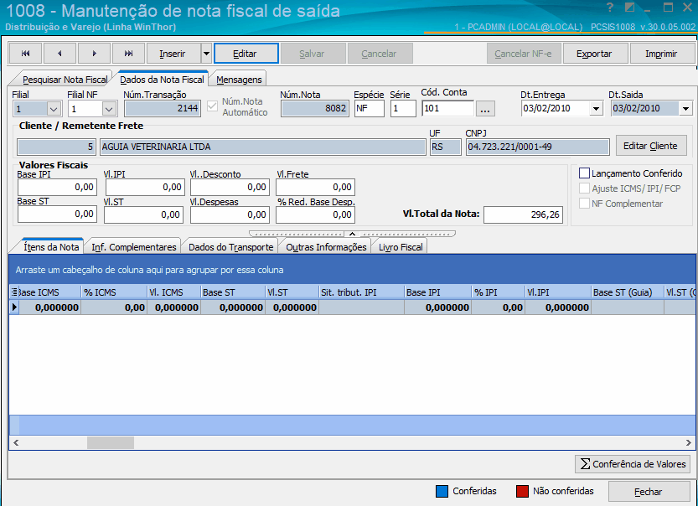Image resolution: width=698 pixels, height=506 pixels.
Task: Open the Dt.Entrega date picker arrow
Action: point(596,109)
